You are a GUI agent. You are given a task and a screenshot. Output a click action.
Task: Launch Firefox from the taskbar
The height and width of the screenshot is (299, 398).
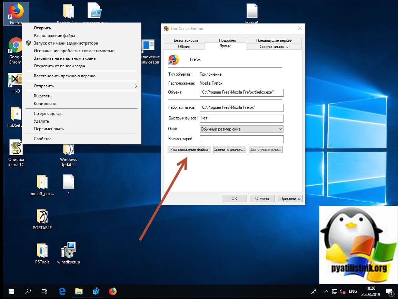point(113,291)
